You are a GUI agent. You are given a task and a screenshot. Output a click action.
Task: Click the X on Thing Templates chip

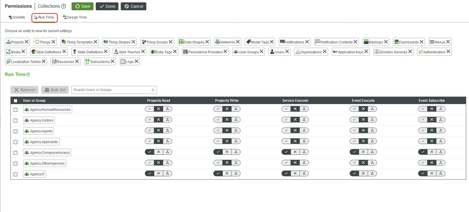(96, 42)
